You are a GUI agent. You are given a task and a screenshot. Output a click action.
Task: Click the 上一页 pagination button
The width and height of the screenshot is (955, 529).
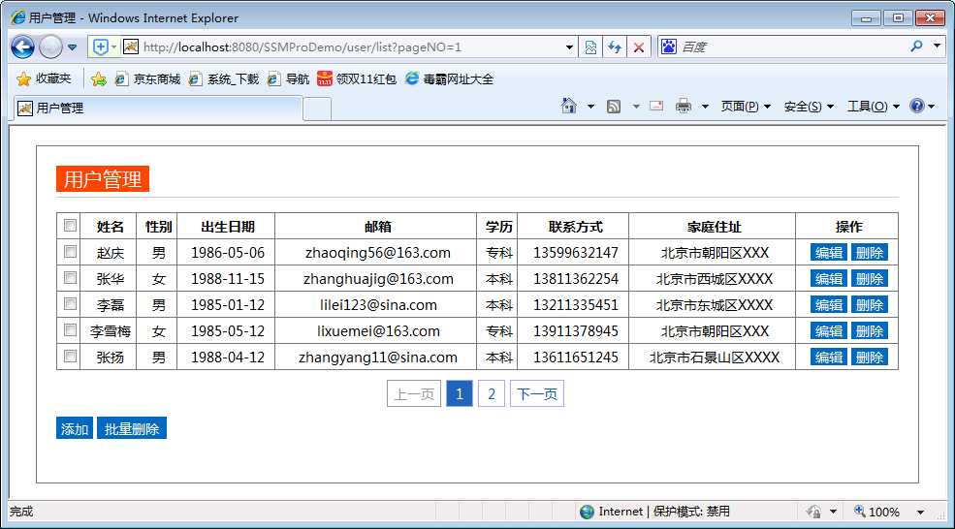coord(414,394)
